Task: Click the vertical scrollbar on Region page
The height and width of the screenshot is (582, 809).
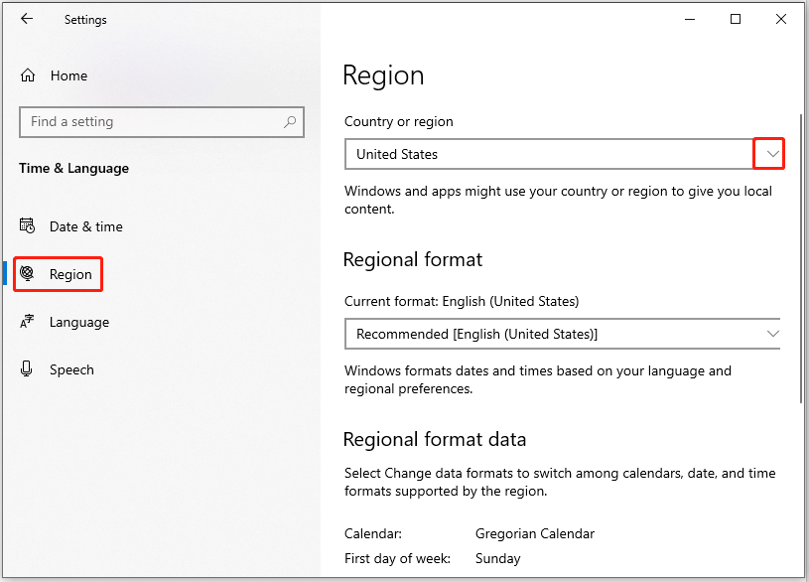Action: (801, 258)
